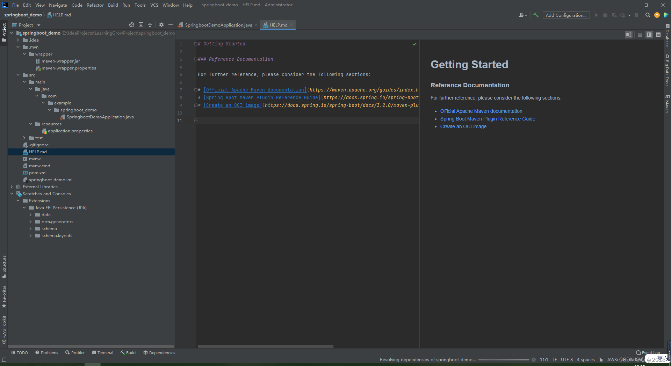Open Spring Boot Maven Plugin Reference Guide link
671x366 pixels.
[488, 119]
